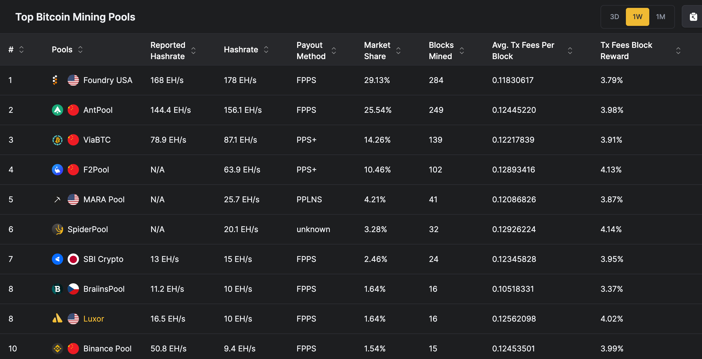The width and height of the screenshot is (702, 359).
Task: Click the Luxor yellow logo icon
Action: [57, 318]
